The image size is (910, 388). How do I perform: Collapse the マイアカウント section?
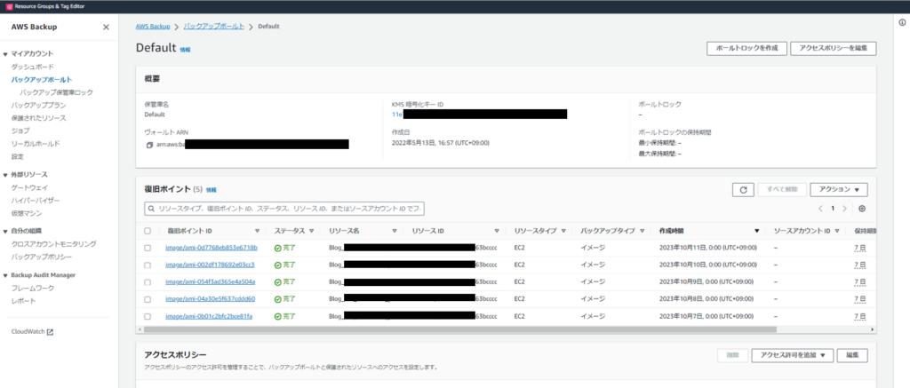coord(5,54)
